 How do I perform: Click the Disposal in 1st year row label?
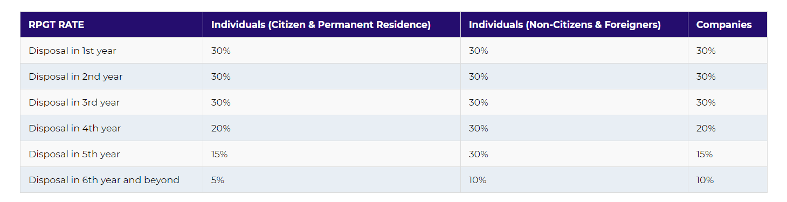[72, 51]
